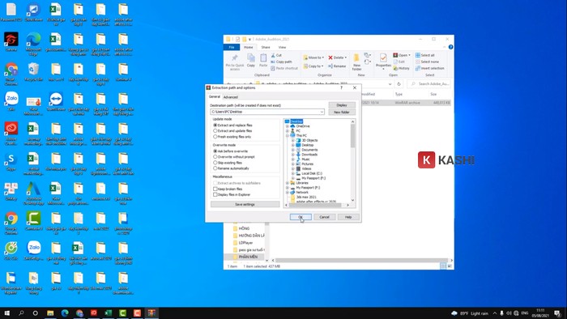Click Rename in Explorer ribbon
The height and width of the screenshot is (319, 567).
coord(337,66)
